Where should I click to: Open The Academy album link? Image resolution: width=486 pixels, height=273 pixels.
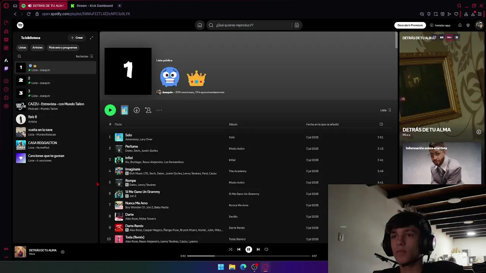click(x=238, y=171)
